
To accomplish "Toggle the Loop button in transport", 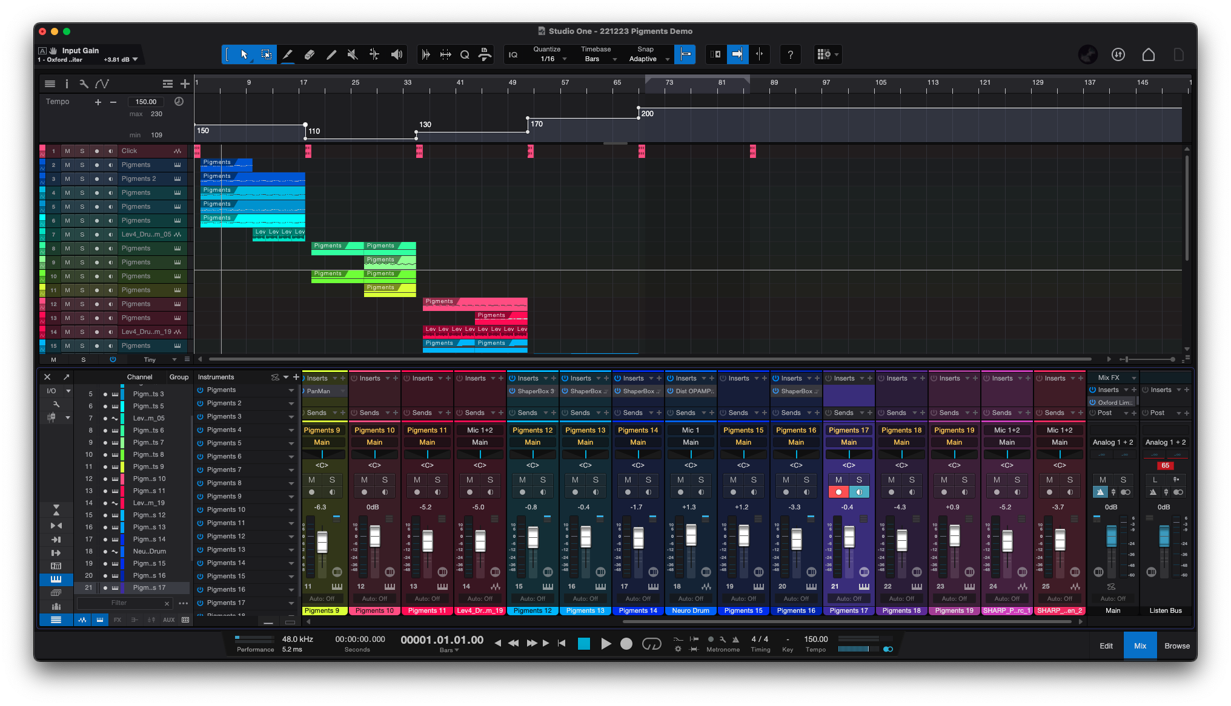I will tap(651, 644).
